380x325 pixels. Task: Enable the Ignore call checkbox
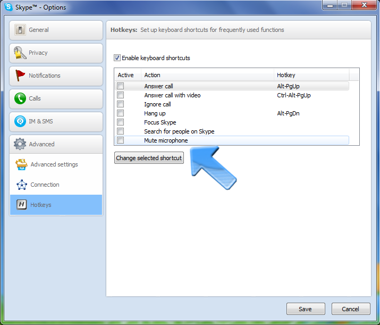(121, 104)
